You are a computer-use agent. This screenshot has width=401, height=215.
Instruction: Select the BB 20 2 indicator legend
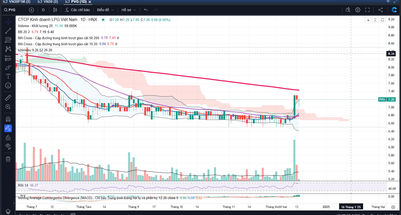tap(24, 32)
